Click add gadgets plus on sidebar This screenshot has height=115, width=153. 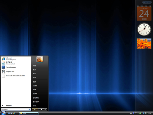[144, 2]
